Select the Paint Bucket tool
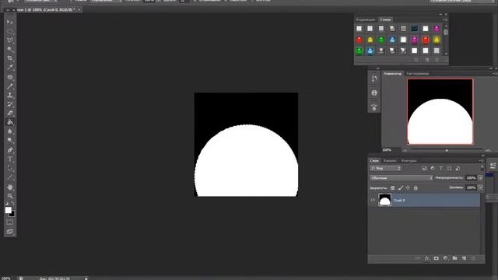 pos(10,122)
